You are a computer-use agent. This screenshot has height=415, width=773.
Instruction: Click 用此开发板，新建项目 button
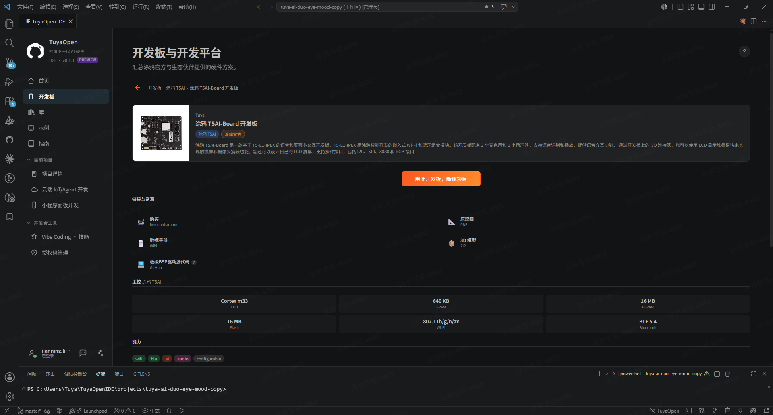pyautogui.click(x=441, y=179)
